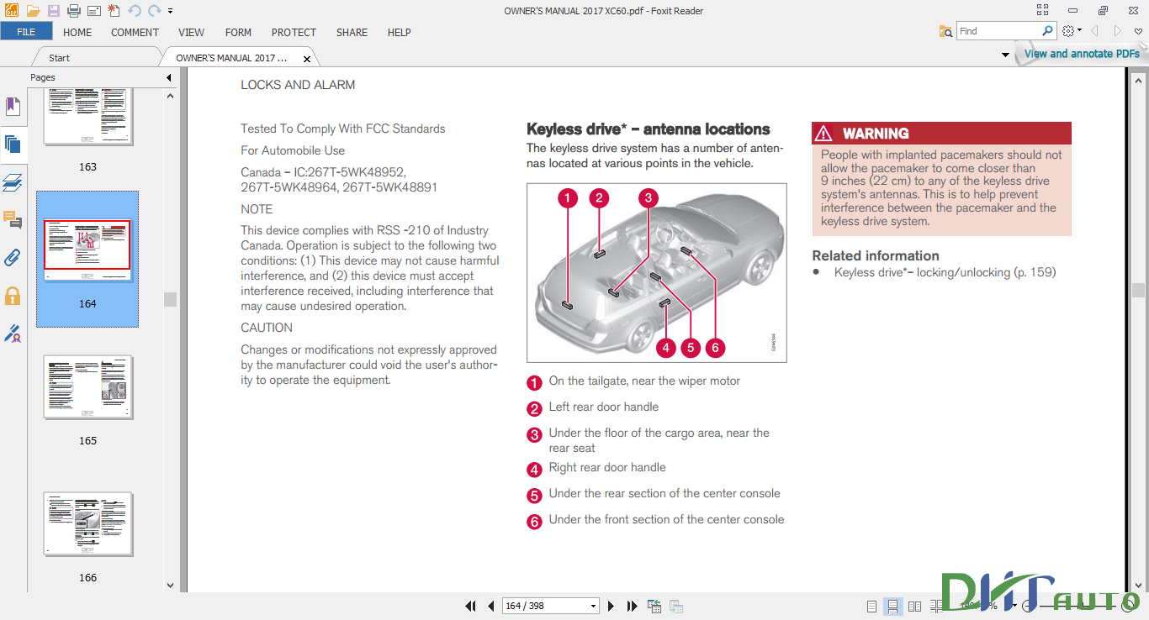Go to the first page
This screenshot has width=1149, height=620.
click(472, 606)
